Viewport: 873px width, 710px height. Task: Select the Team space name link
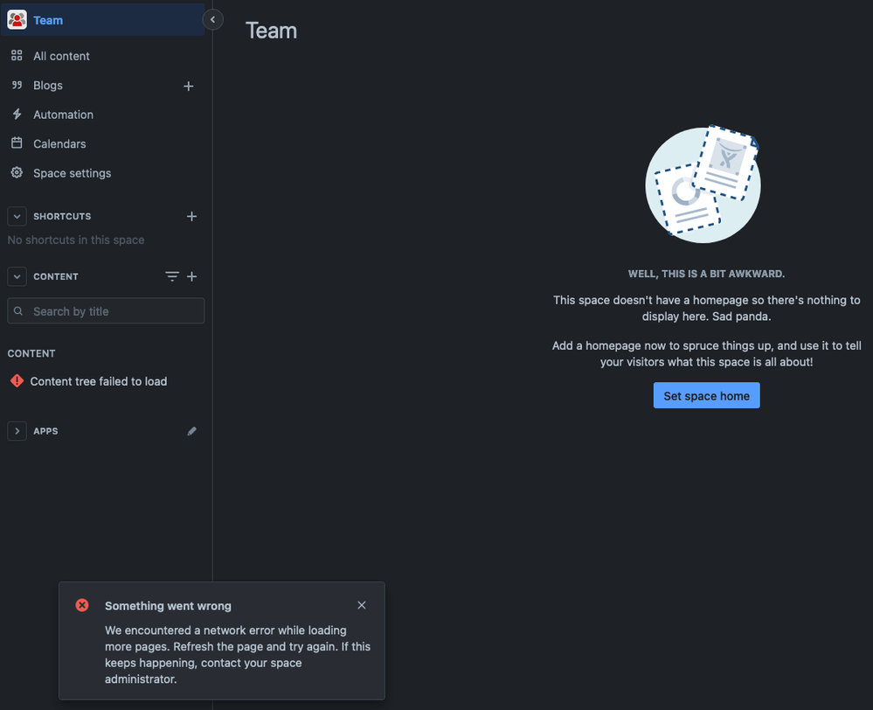48,20
